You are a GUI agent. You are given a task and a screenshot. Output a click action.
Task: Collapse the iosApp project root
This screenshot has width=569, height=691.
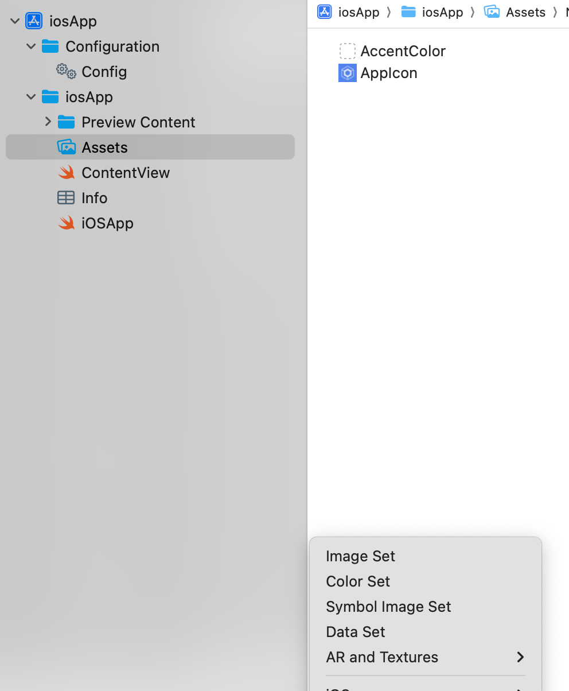pyautogui.click(x=15, y=21)
